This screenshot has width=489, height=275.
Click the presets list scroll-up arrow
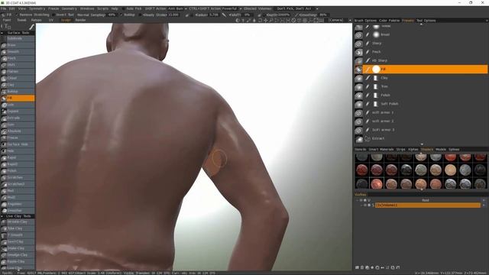pos(422,24)
